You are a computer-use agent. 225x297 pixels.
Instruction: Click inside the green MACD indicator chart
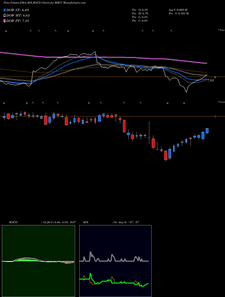[38, 261]
